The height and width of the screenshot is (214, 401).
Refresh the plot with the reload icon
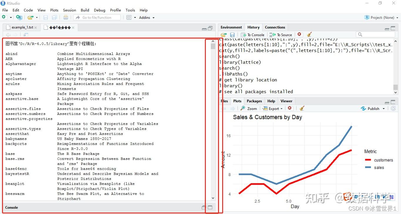click(x=393, y=108)
